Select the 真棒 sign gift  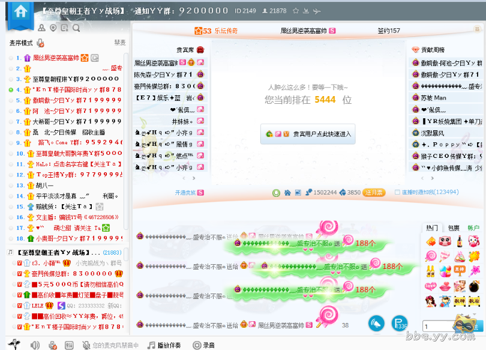460,271
